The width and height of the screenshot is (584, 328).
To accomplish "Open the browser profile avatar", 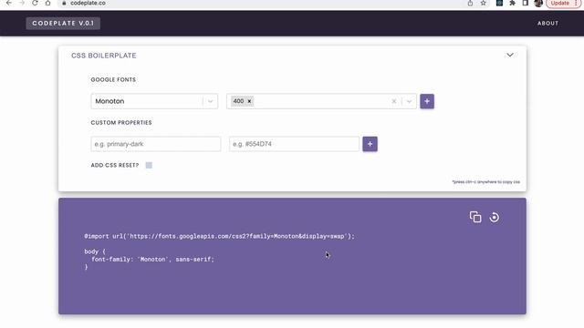I will (538, 3).
